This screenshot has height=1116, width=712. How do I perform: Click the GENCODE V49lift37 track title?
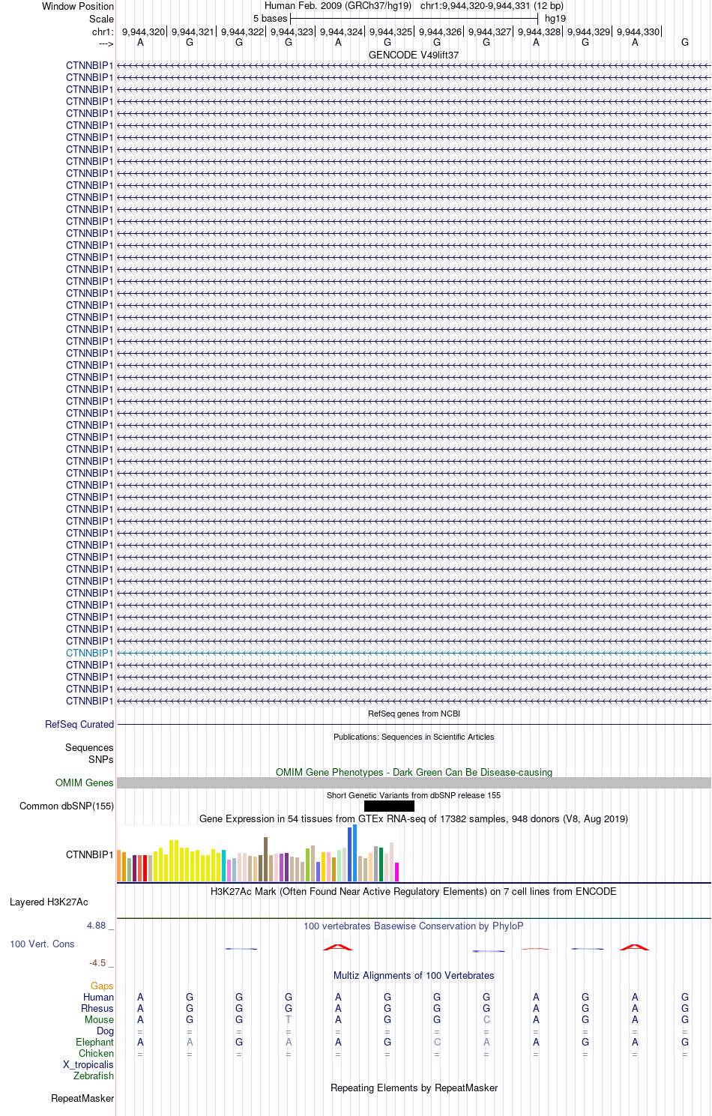414,55
